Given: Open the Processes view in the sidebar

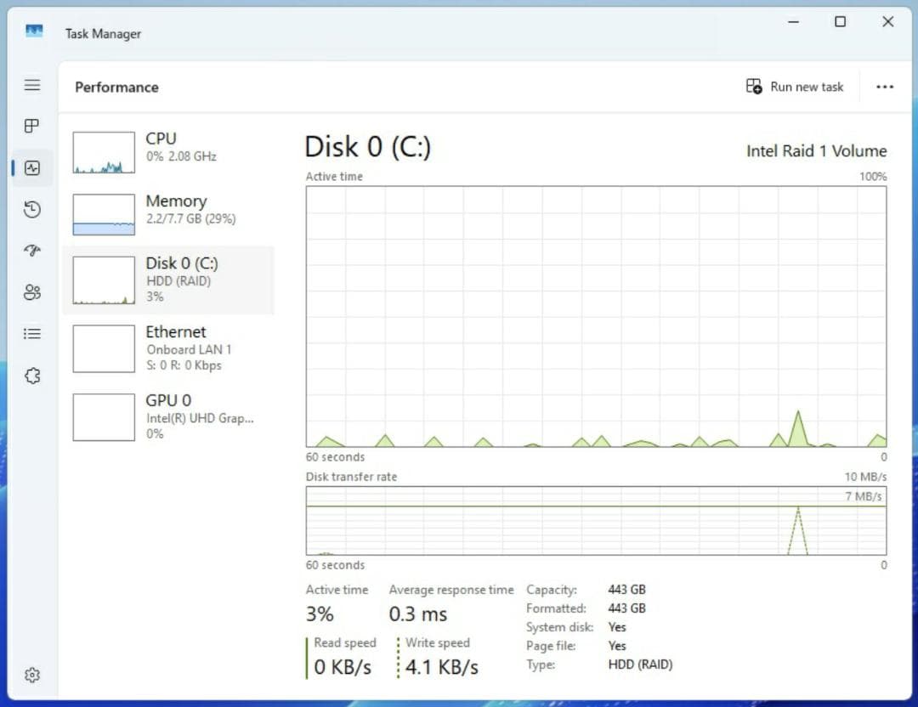Looking at the screenshot, I should [x=31, y=126].
